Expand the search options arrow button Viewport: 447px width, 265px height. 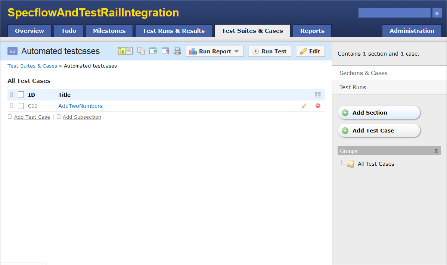coord(437,13)
